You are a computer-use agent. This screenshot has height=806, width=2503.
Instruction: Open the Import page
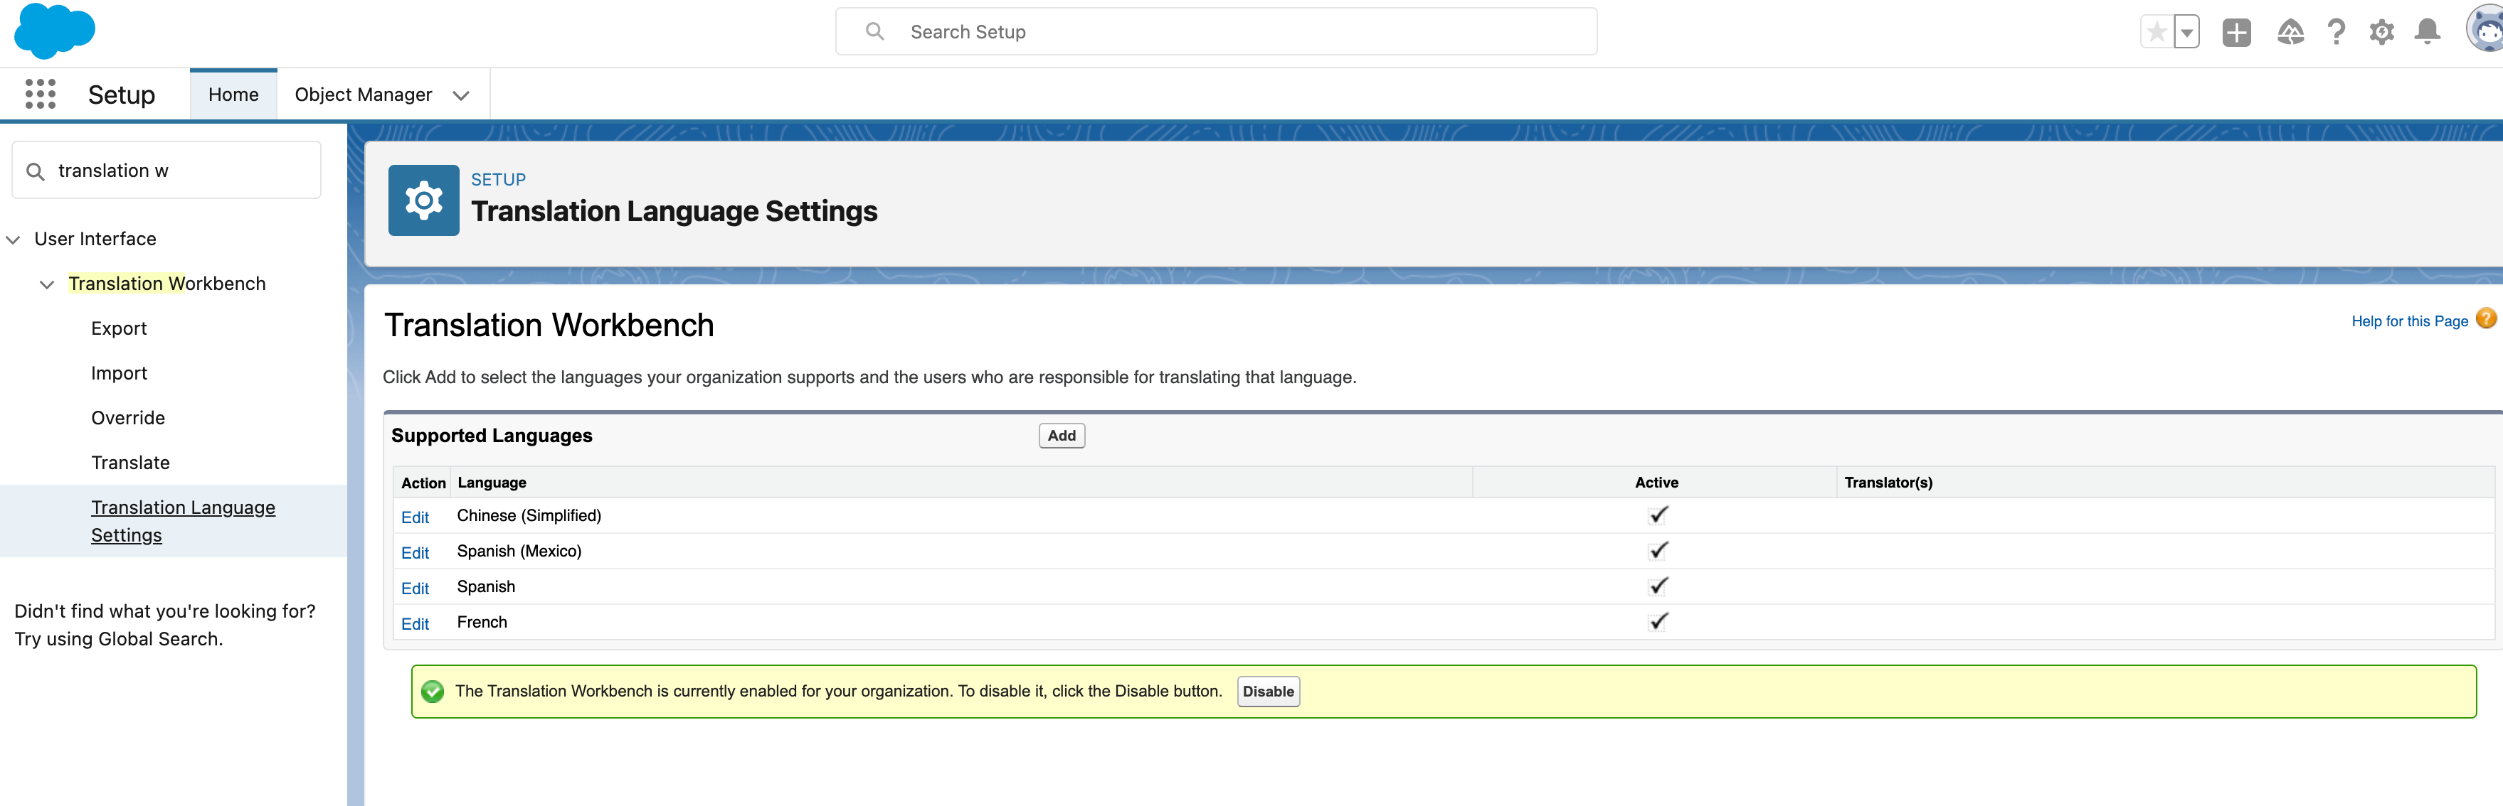pyautogui.click(x=119, y=373)
